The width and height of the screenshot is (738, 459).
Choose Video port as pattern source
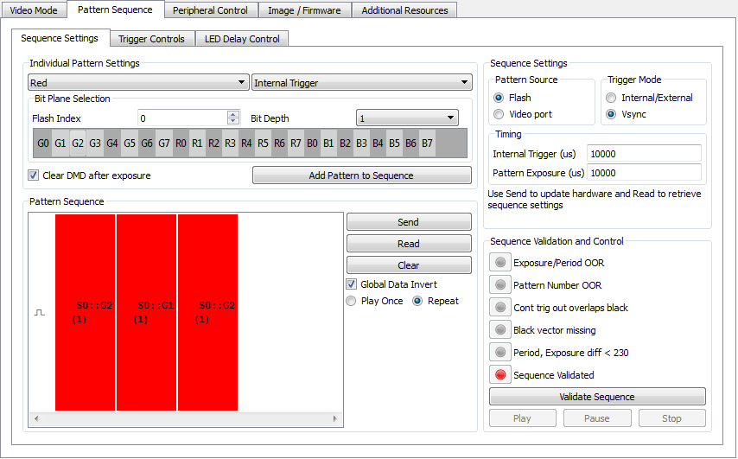tap(499, 114)
